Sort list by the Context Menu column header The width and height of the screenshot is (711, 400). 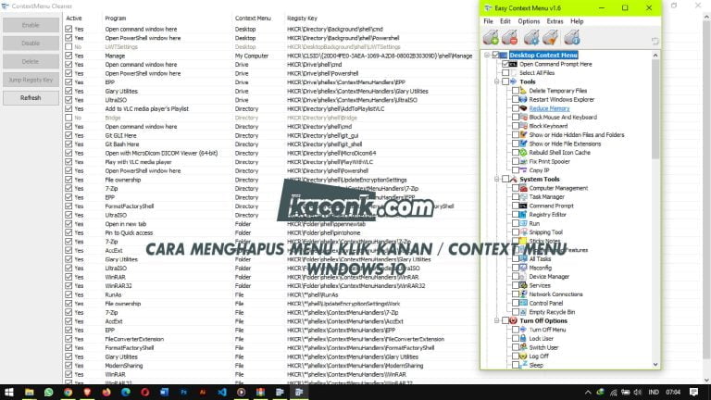[x=253, y=19]
